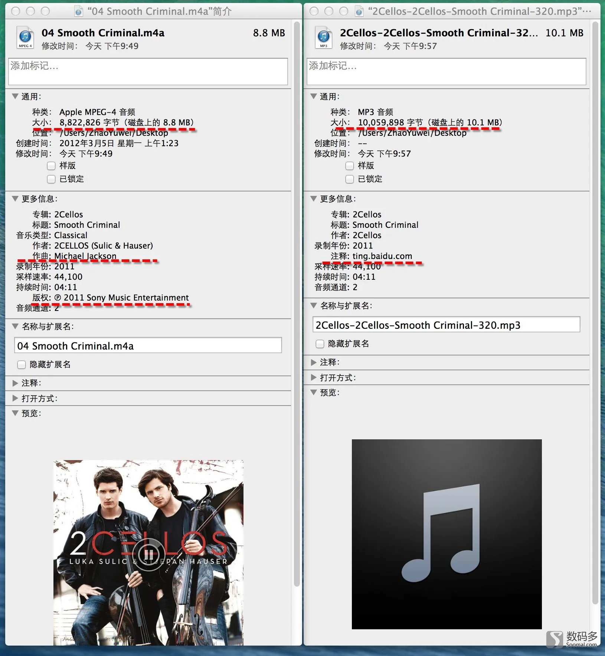
Task: Expand the 打开方式 section in the mp3 window
Action: (314, 378)
